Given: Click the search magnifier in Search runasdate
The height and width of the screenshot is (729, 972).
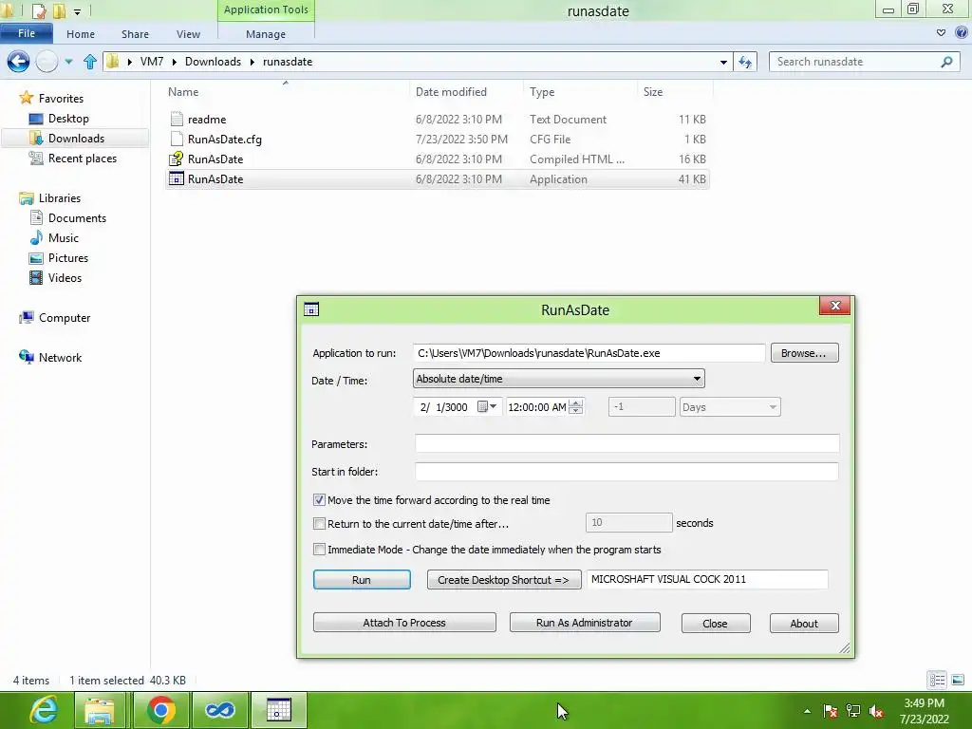Looking at the screenshot, I should point(946,62).
